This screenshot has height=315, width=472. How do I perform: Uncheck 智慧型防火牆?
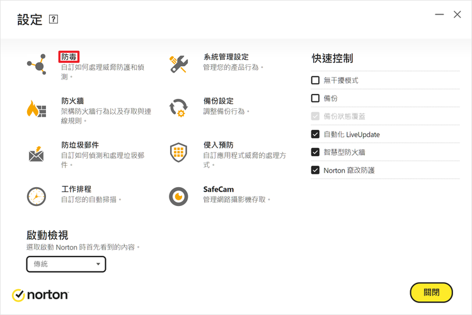coord(315,152)
